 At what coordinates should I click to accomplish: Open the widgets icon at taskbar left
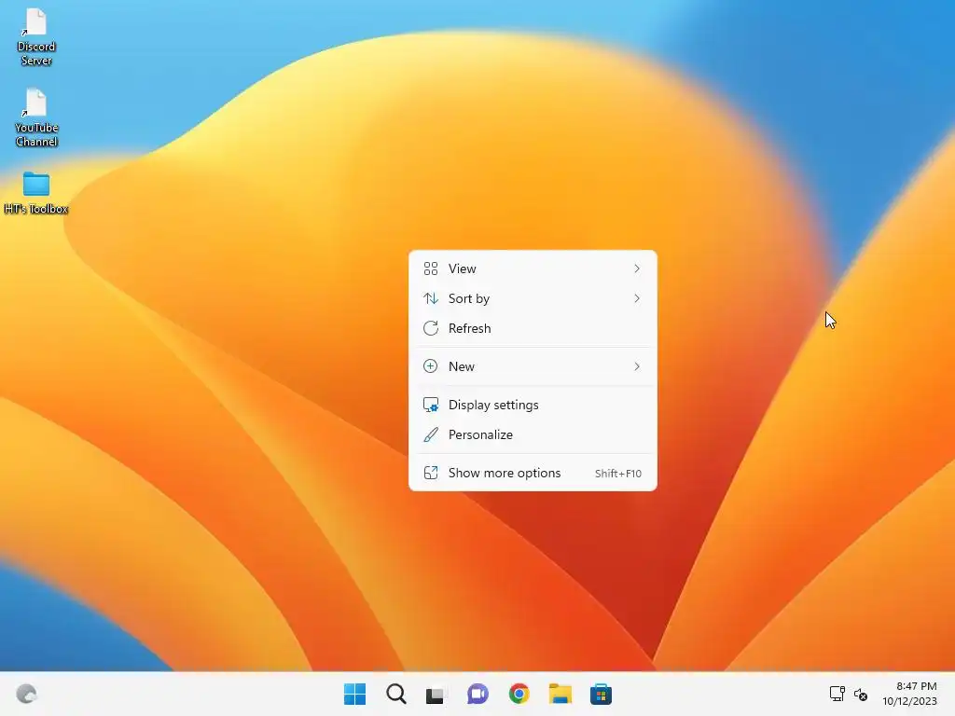tap(26, 694)
